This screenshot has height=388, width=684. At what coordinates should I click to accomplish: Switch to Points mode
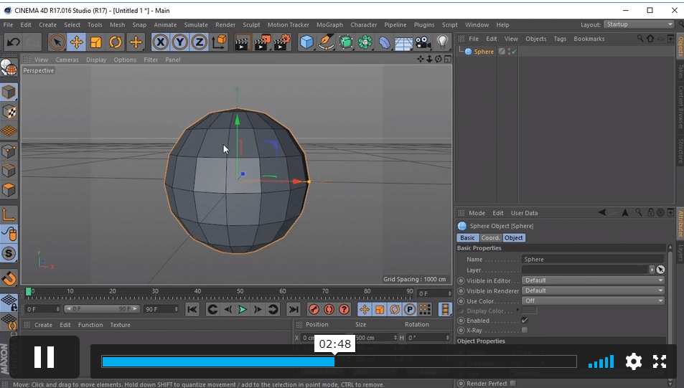[9, 151]
